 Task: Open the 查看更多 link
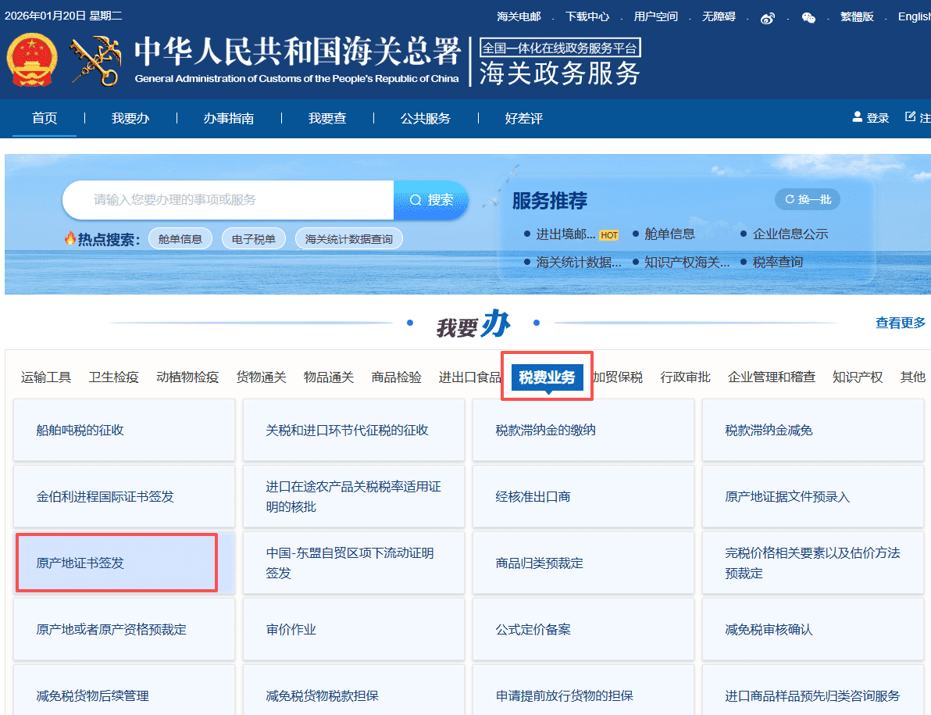click(x=900, y=322)
